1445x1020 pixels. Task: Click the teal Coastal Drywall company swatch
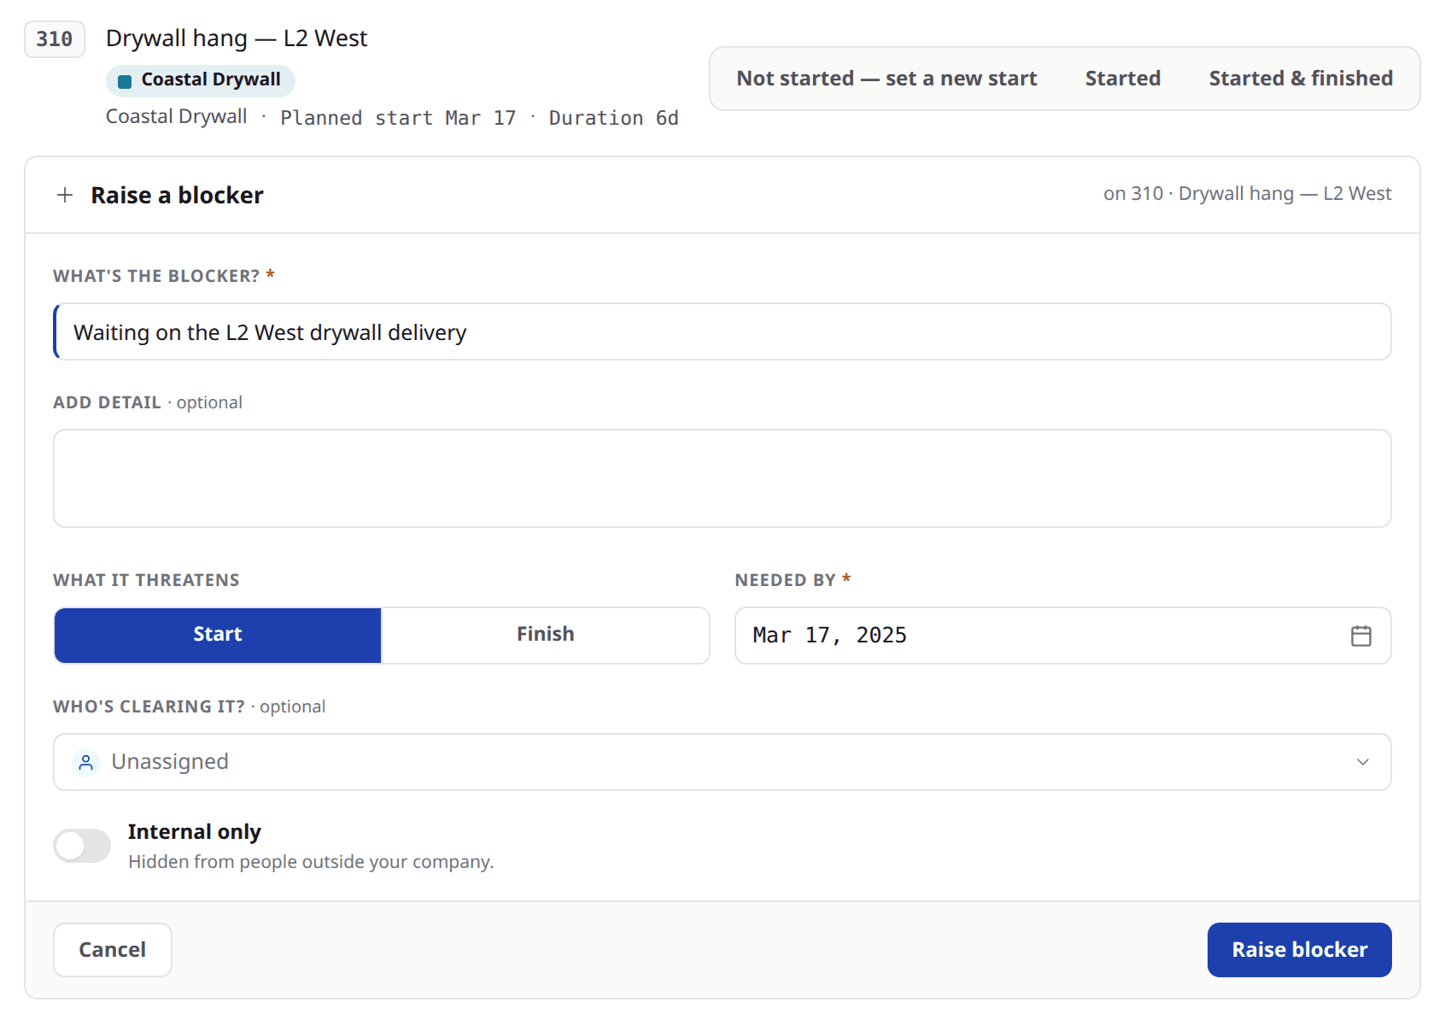point(125,81)
